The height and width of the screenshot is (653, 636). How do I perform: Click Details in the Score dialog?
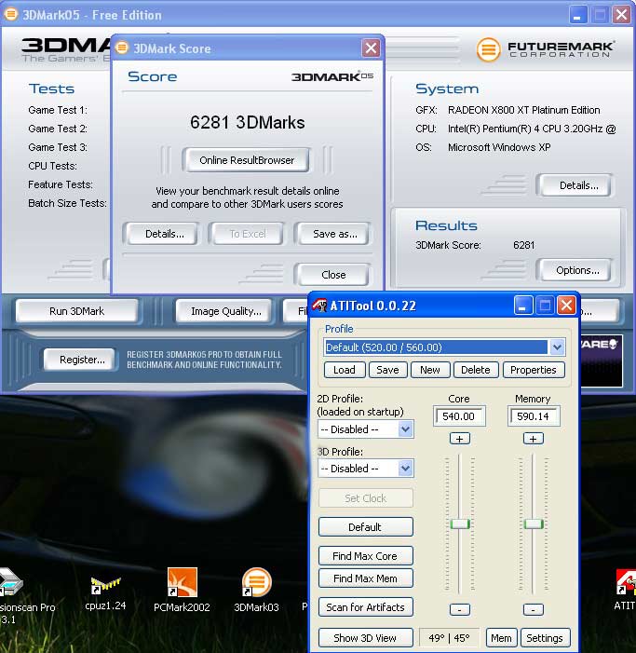164,234
